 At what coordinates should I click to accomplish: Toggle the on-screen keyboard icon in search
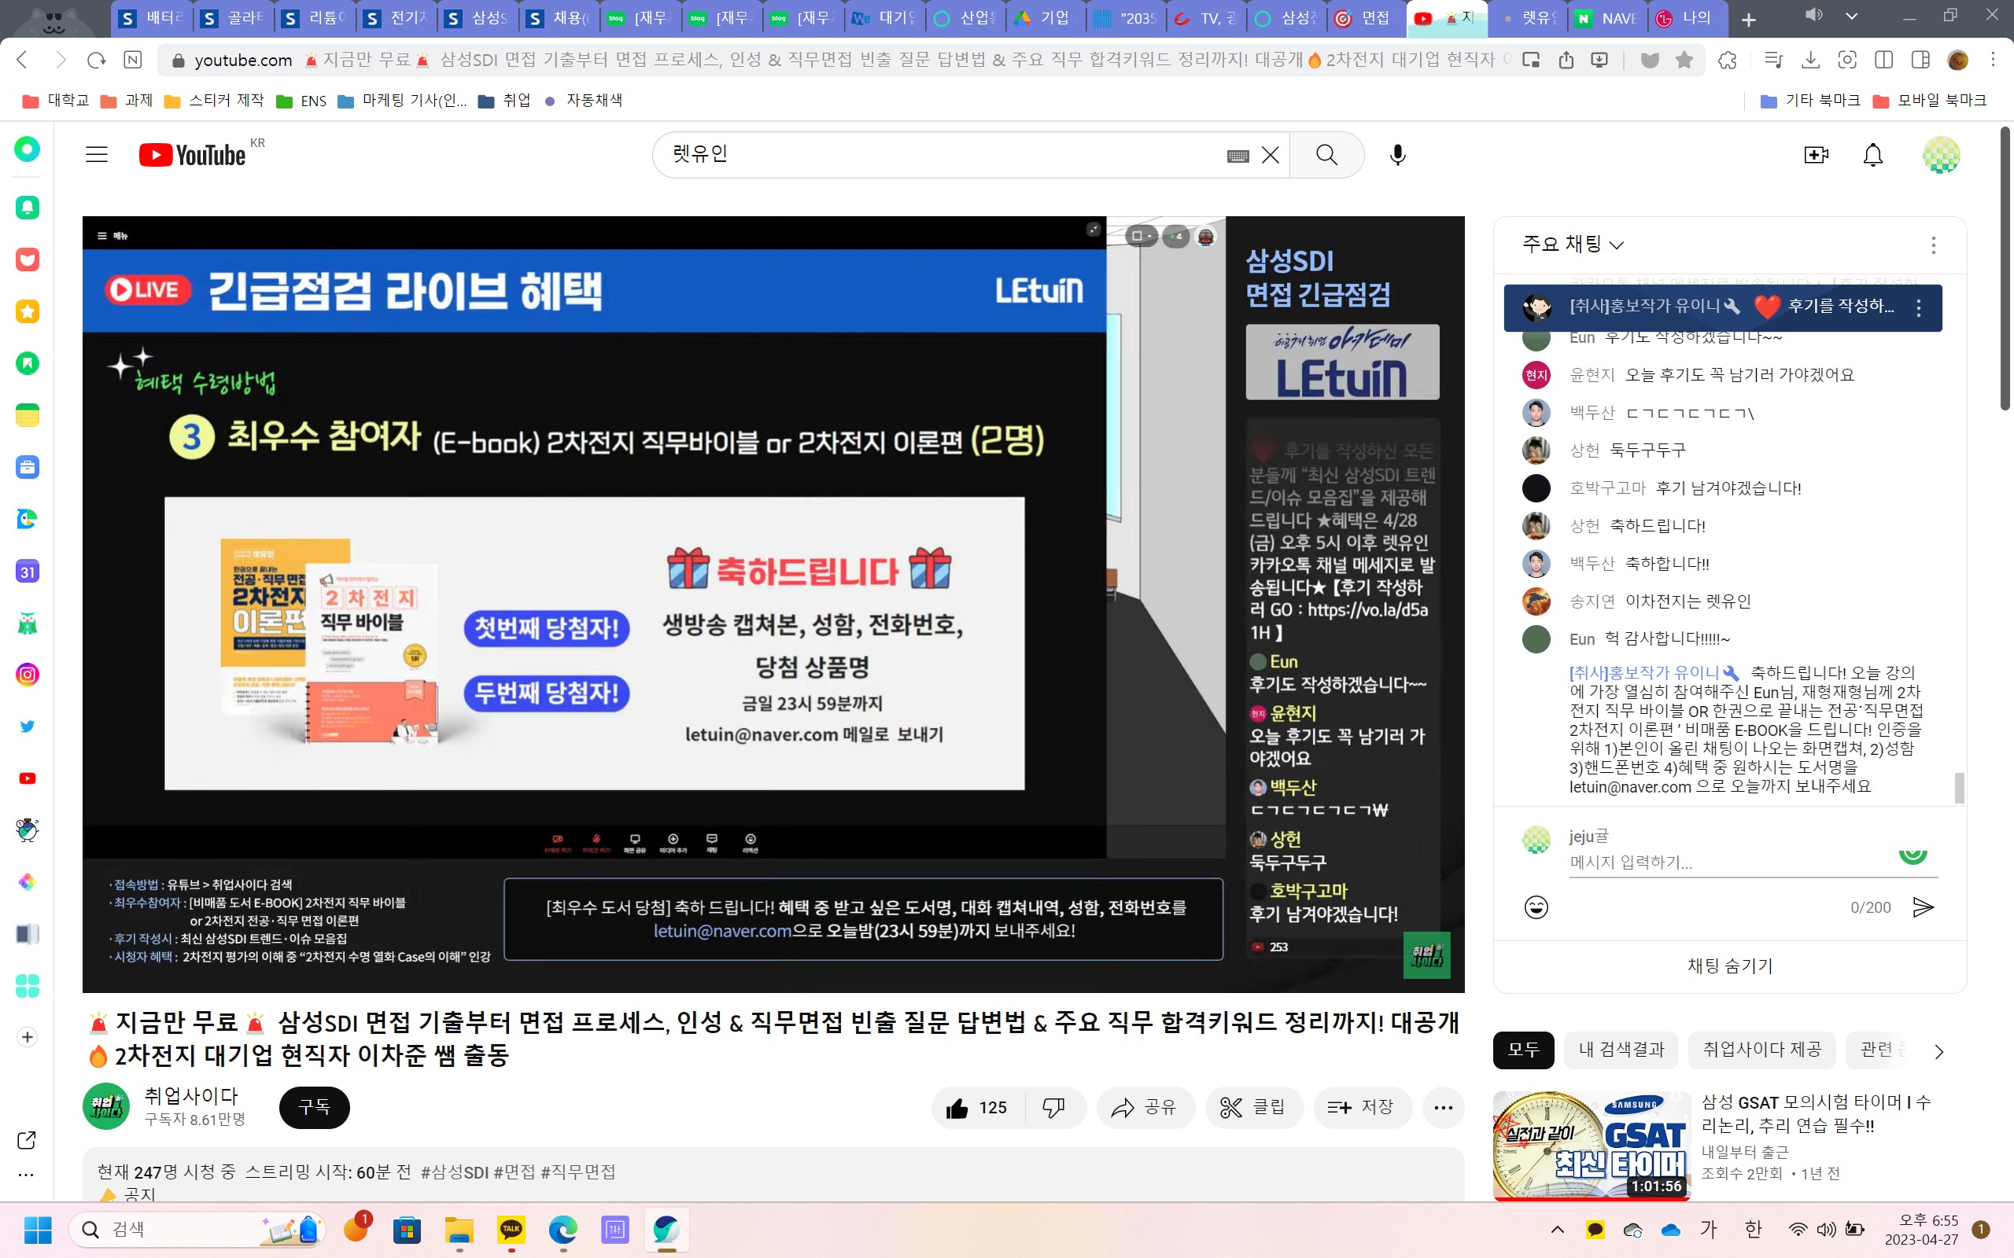click(1238, 156)
